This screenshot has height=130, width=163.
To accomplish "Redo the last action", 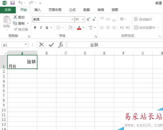I will click(31, 3).
